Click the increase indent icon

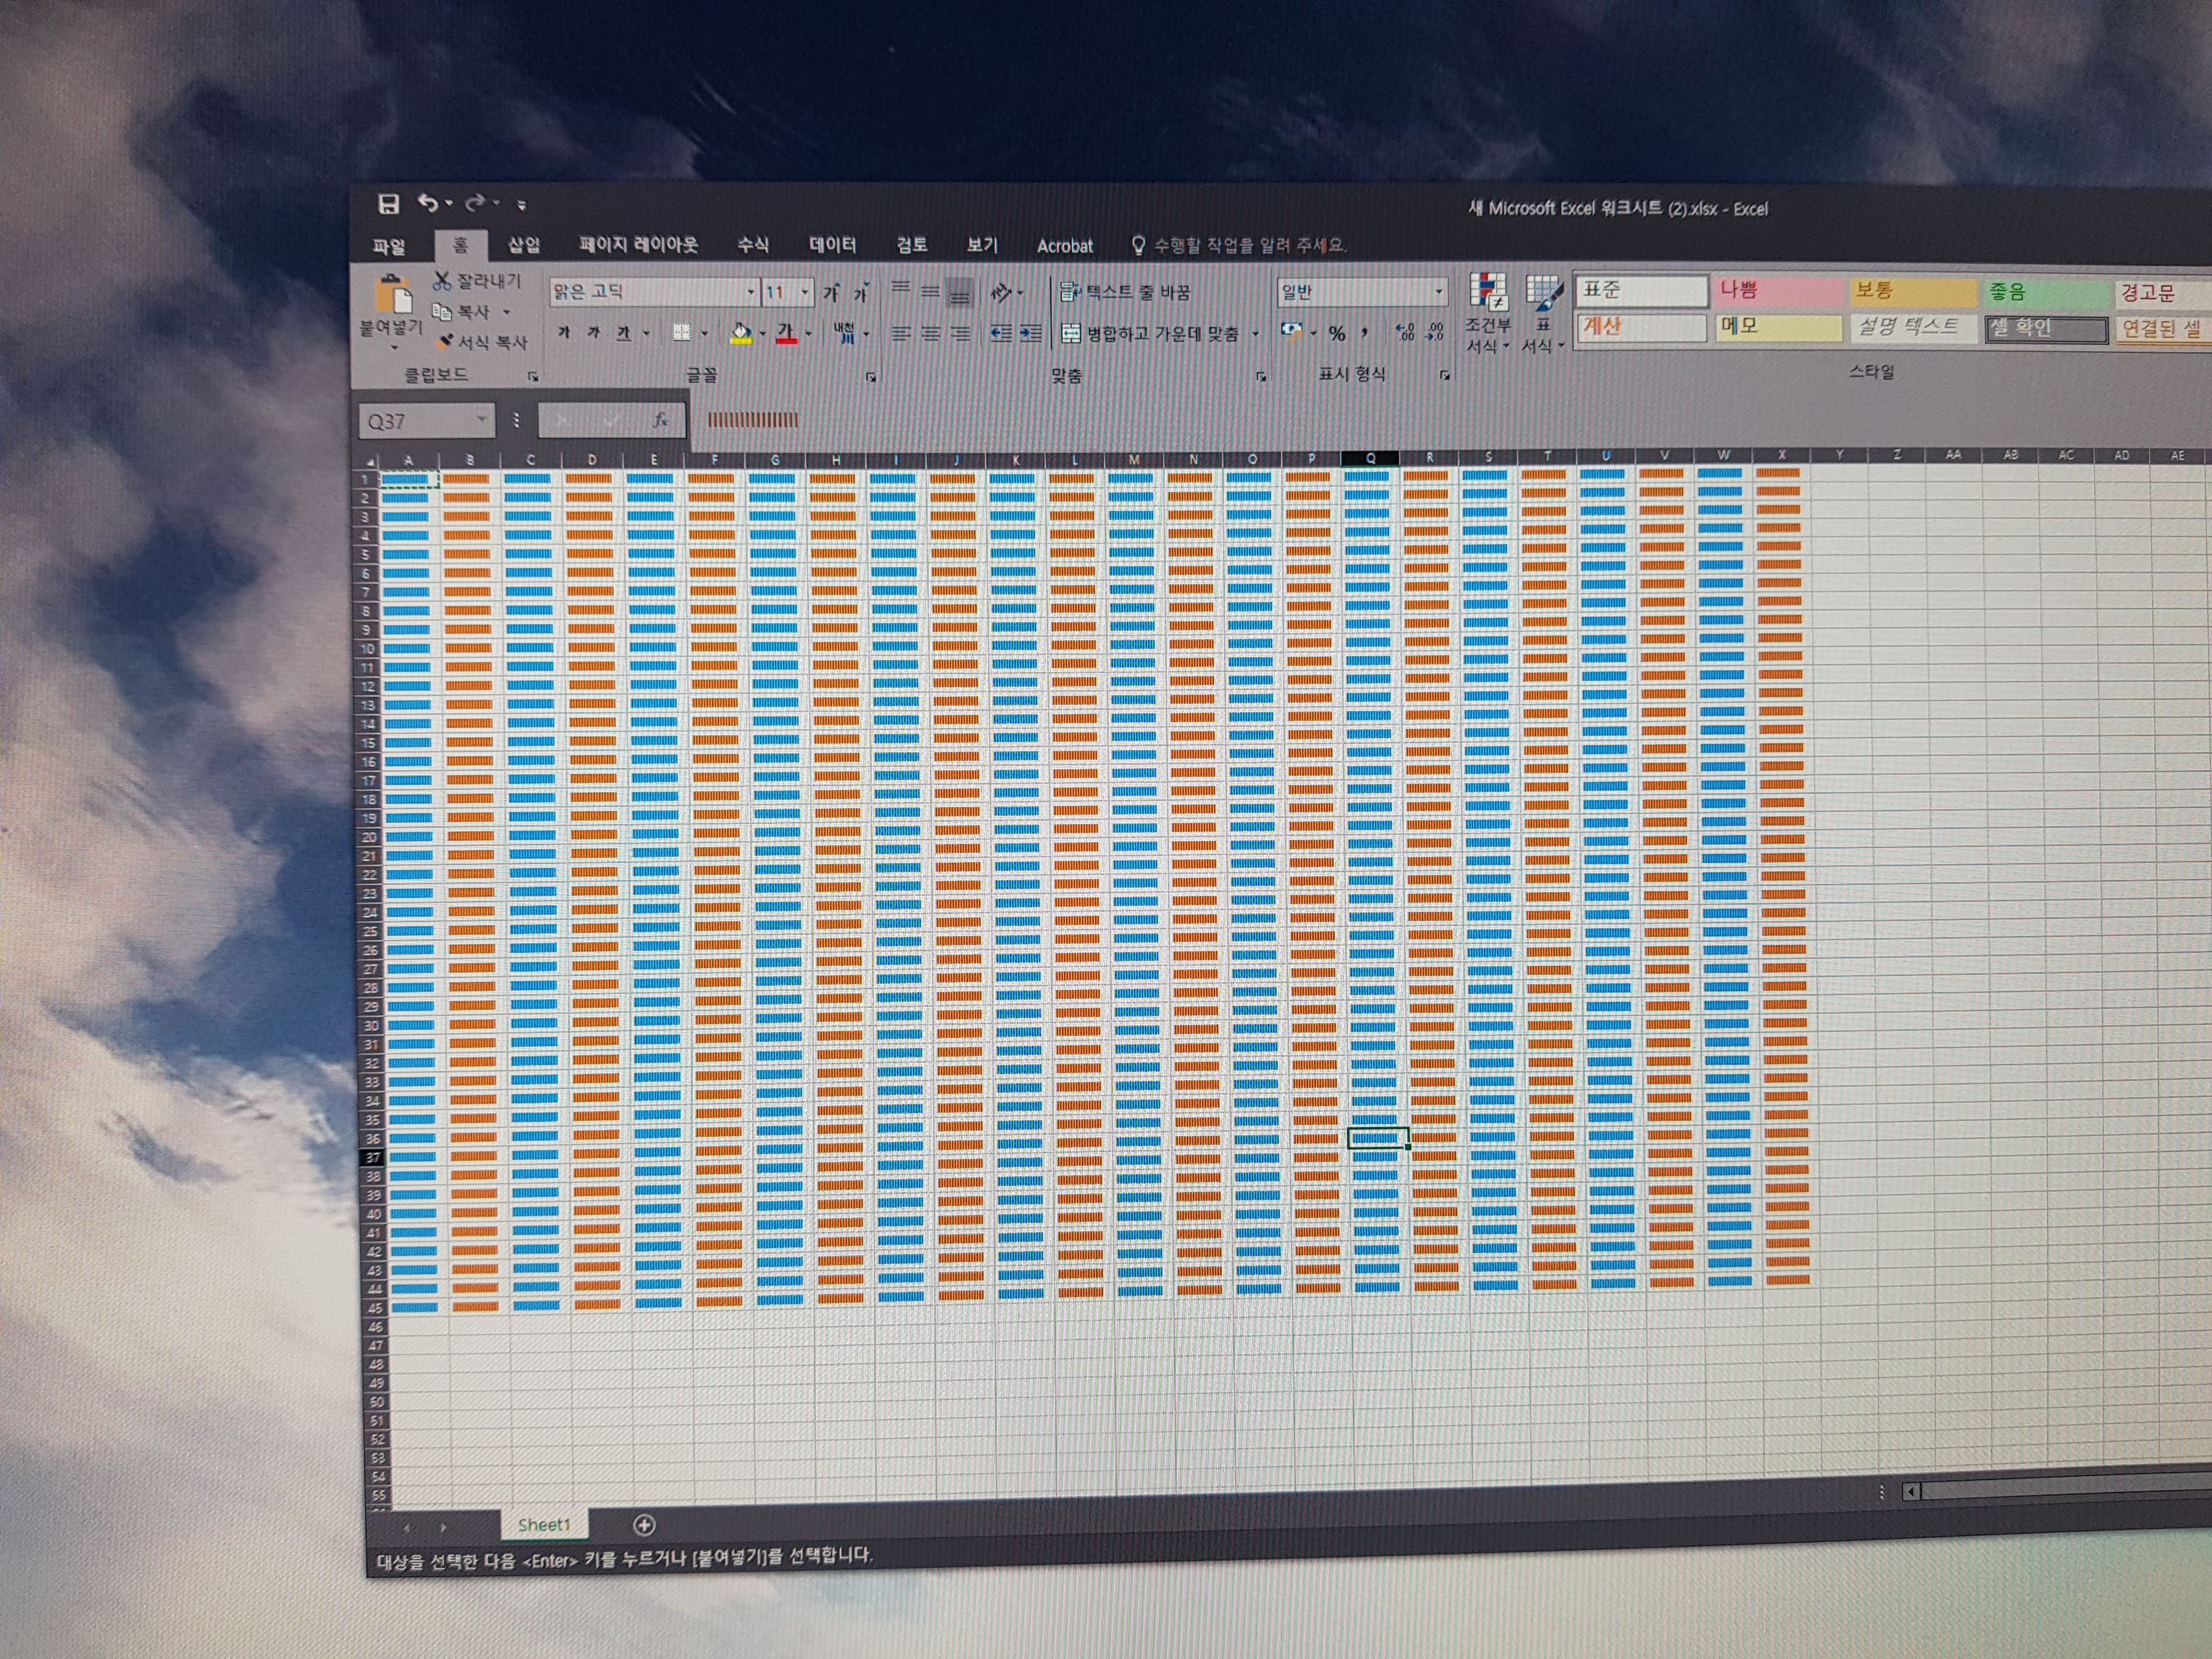(1030, 334)
